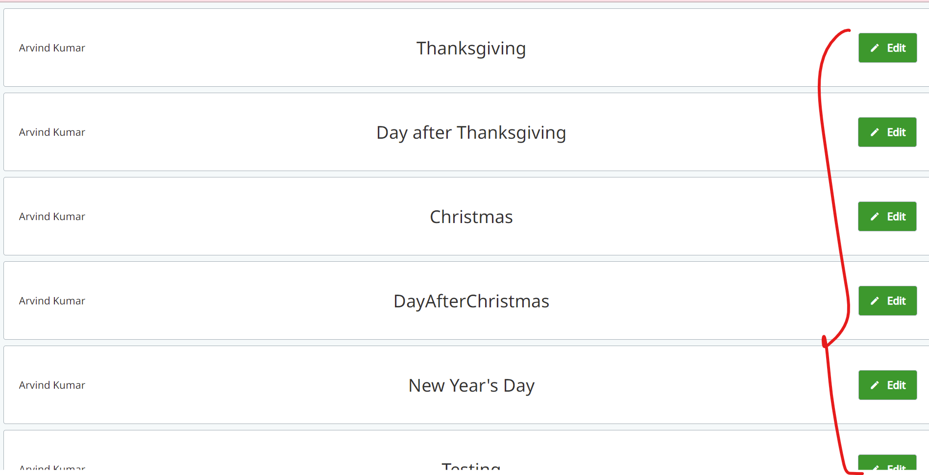The height and width of the screenshot is (475, 929).
Task: Select the Thanksgiving holiday title
Action: click(471, 49)
